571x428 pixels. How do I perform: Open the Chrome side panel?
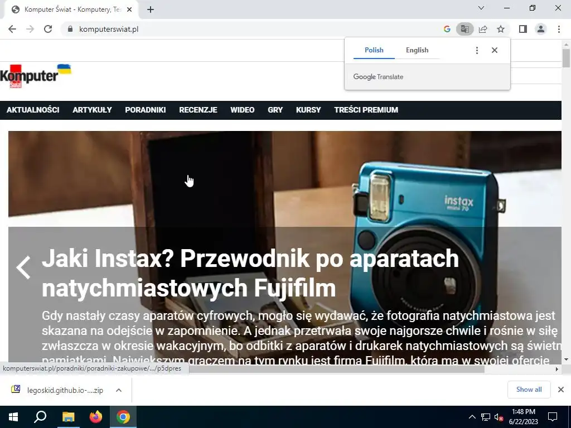pos(523,29)
